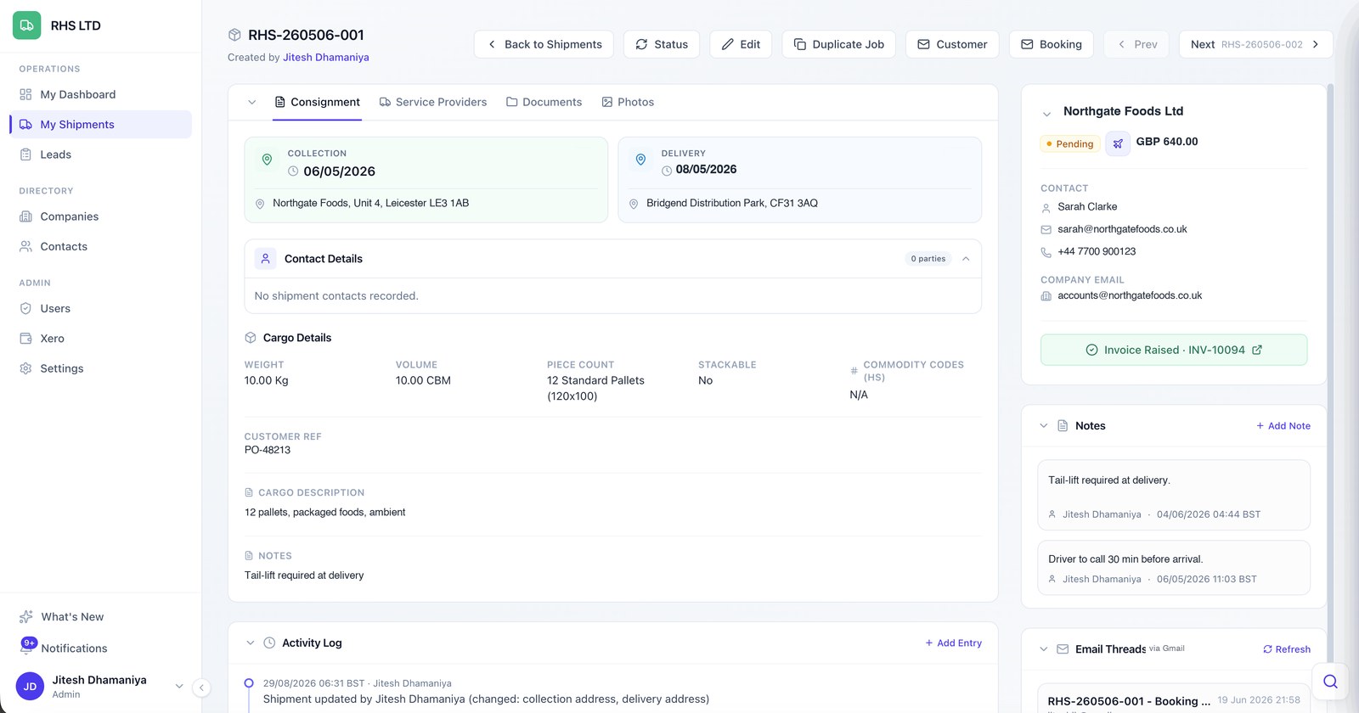Open the floating search magnifier button
This screenshot has height=713, width=1359.
click(1330, 682)
